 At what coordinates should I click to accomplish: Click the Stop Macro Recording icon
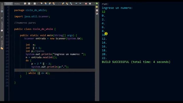coord(90,4)
